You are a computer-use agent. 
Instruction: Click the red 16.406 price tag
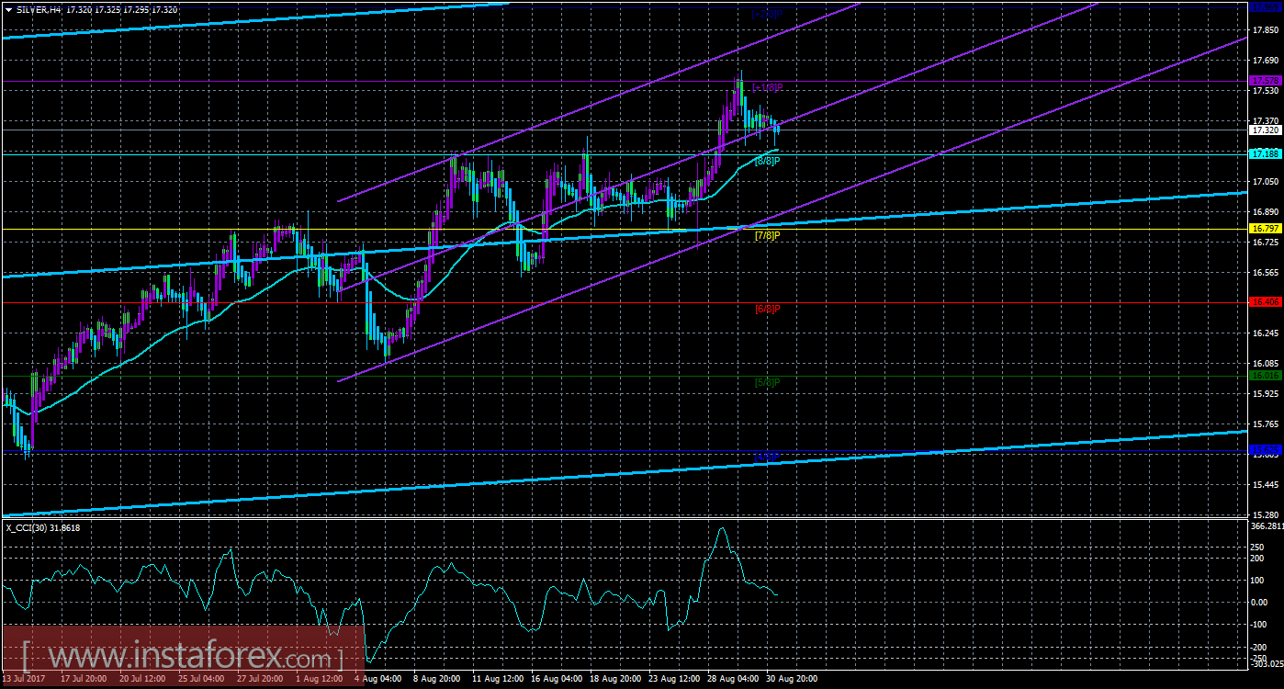tap(1265, 302)
